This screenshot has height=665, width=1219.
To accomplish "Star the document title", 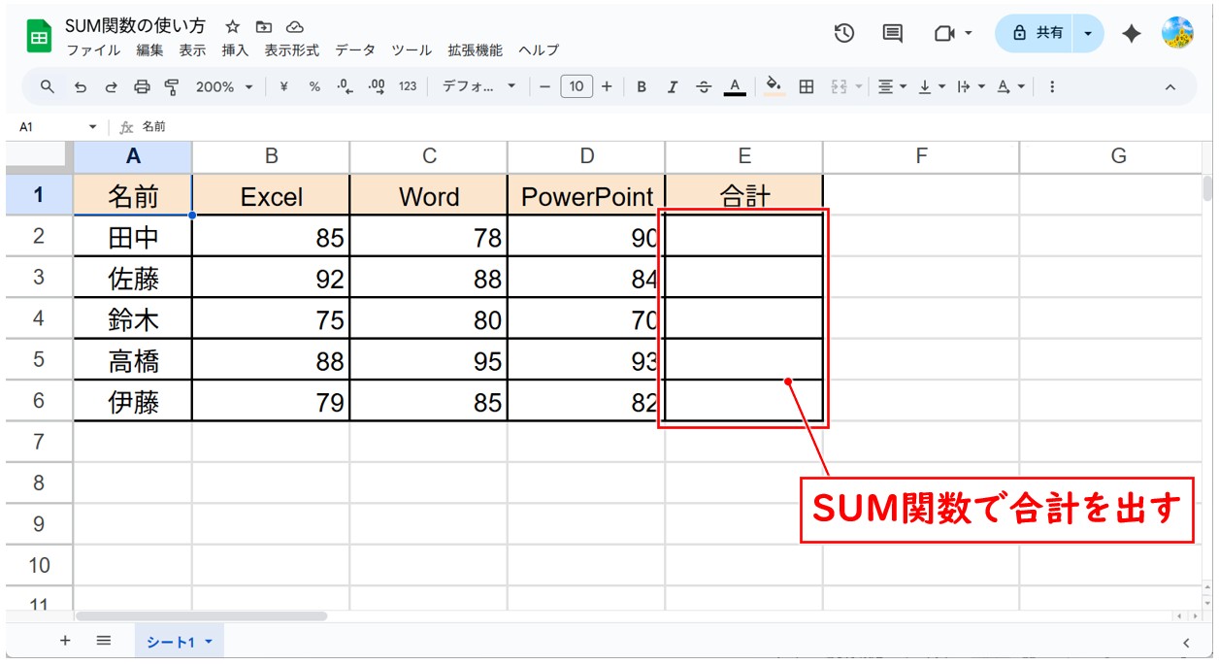I will coord(232,26).
